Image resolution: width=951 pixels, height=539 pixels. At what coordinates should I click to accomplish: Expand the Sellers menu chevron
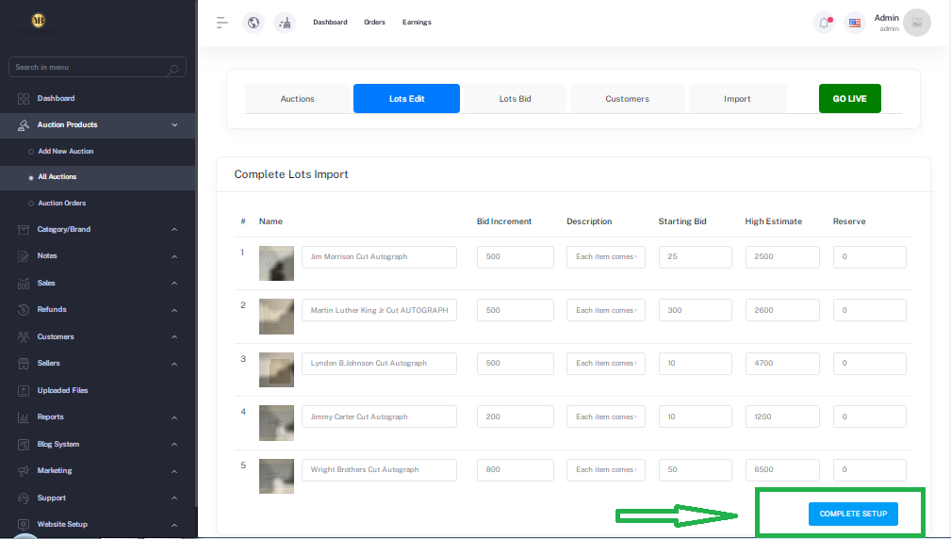pos(174,364)
